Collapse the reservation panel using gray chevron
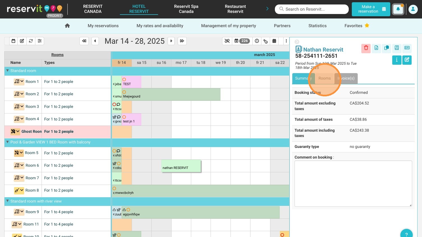Image resolution: width=422 pixels, height=237 pixels. click(297, 41)
